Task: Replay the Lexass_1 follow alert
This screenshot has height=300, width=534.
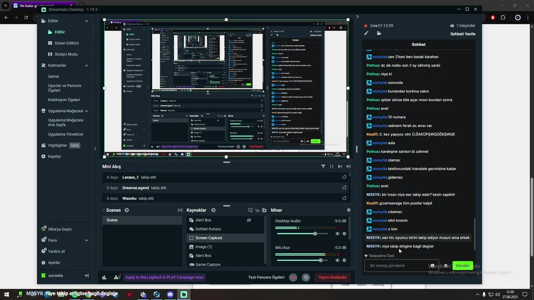Action: coord(344,177)
